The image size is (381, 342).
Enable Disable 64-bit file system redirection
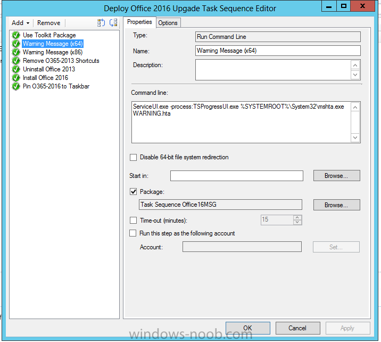[133, 157]
